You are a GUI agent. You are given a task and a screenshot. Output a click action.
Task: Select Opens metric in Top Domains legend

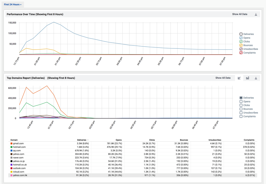[x=241, y=102]
